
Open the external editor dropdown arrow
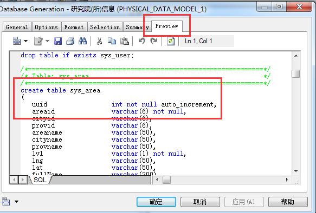click(x=47, y=41)
